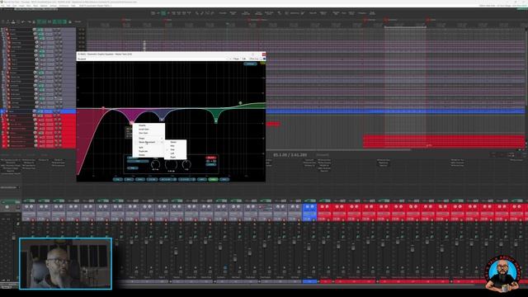The image size is (528, 297).
Task: Click the selected blue track's volume knob
Action: pos(34,111)
